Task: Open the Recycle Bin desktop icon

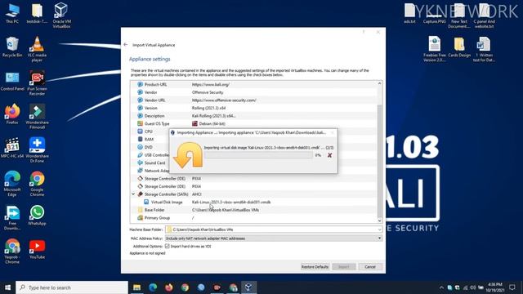Action: pyautogui.click(x=12, y=47)
